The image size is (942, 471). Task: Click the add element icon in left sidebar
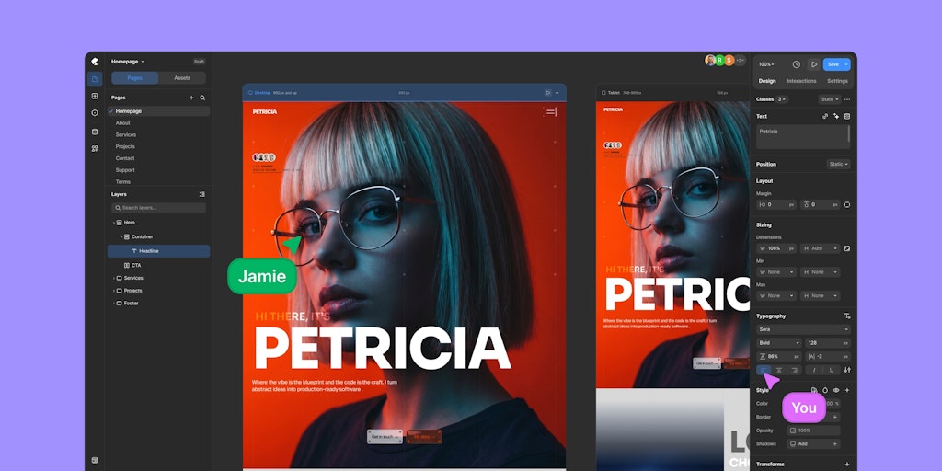[x=95, y=96]
